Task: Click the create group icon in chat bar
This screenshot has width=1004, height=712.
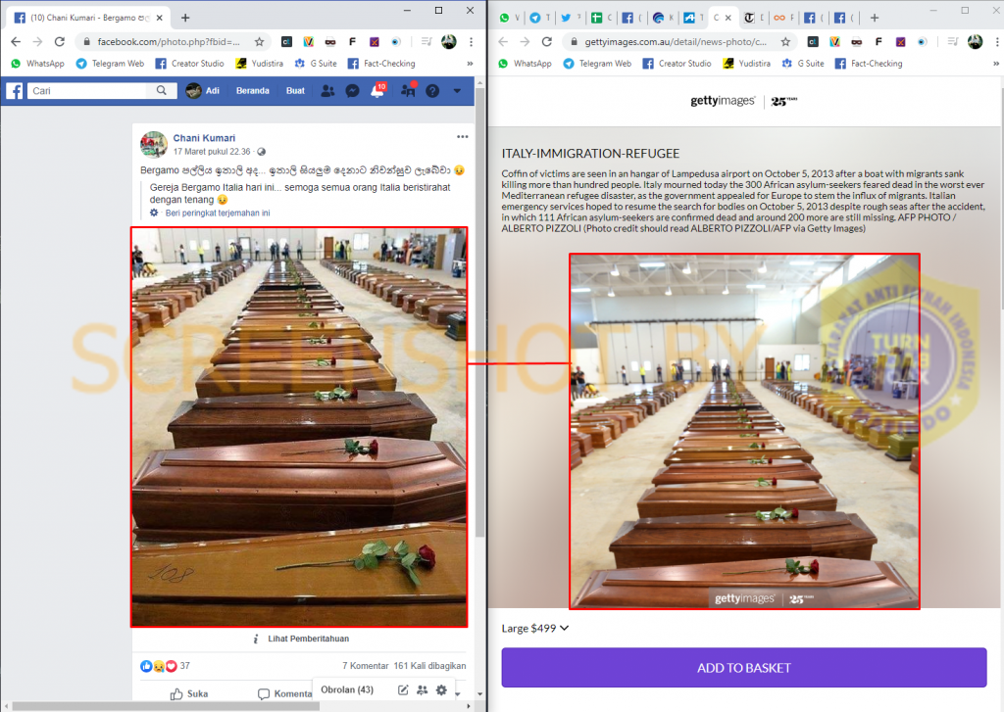Action: coord(422,689)
